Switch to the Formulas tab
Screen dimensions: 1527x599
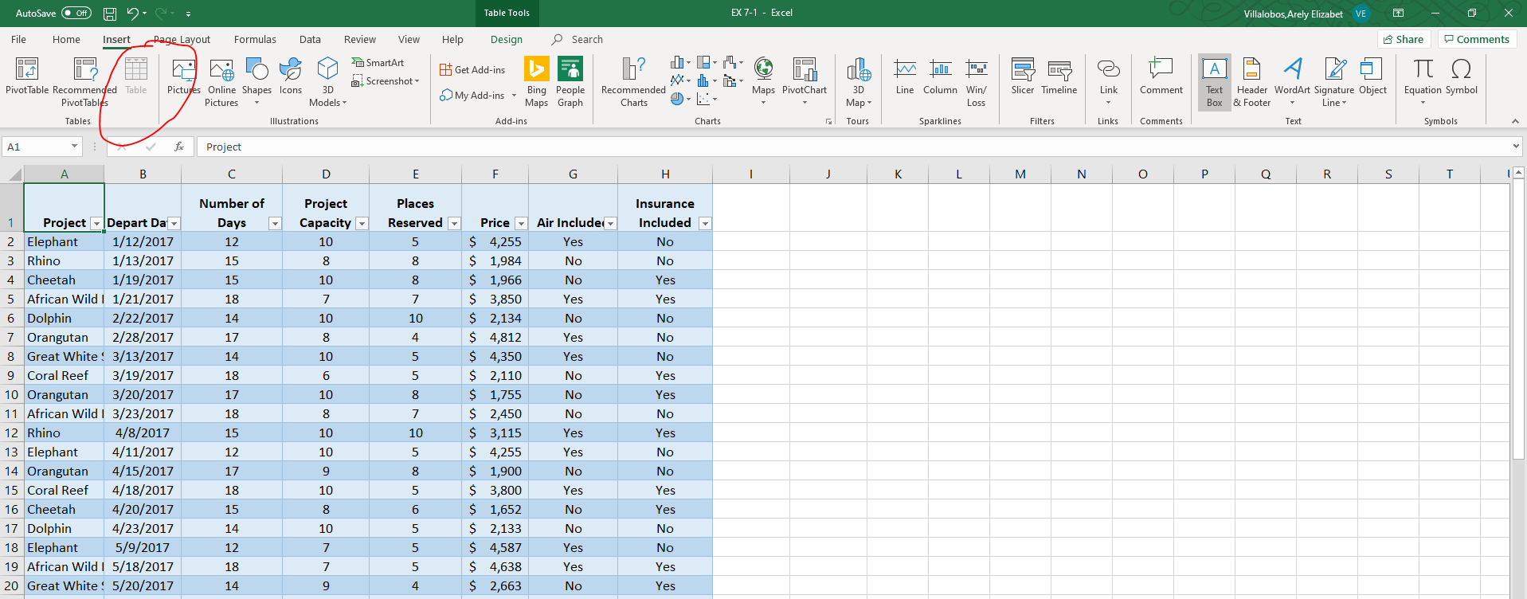point(255,39)
